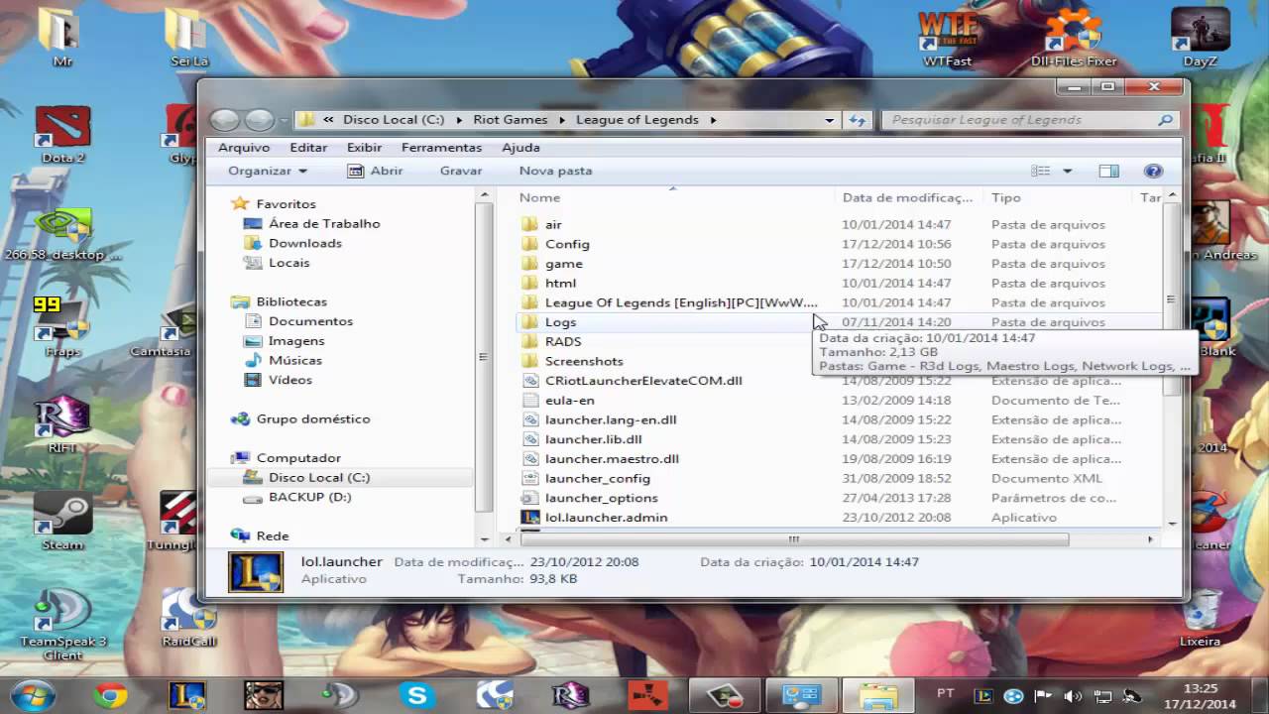Click the Nova pasta button
The image size is (1269, 714).
pos(555,171)
